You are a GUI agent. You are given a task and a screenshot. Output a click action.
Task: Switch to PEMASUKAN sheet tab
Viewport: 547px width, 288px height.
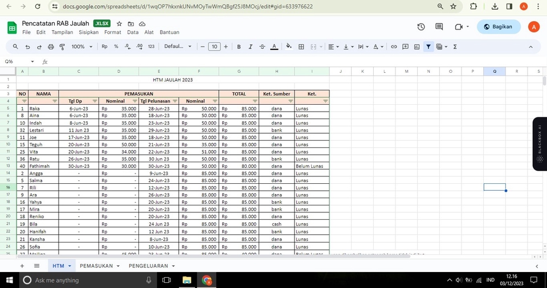click(x=96, y=266)
